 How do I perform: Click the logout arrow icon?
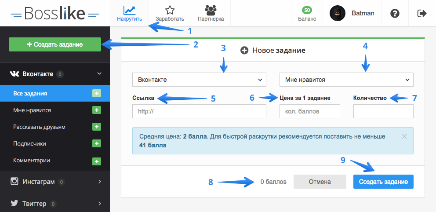(x=422, y=13)
